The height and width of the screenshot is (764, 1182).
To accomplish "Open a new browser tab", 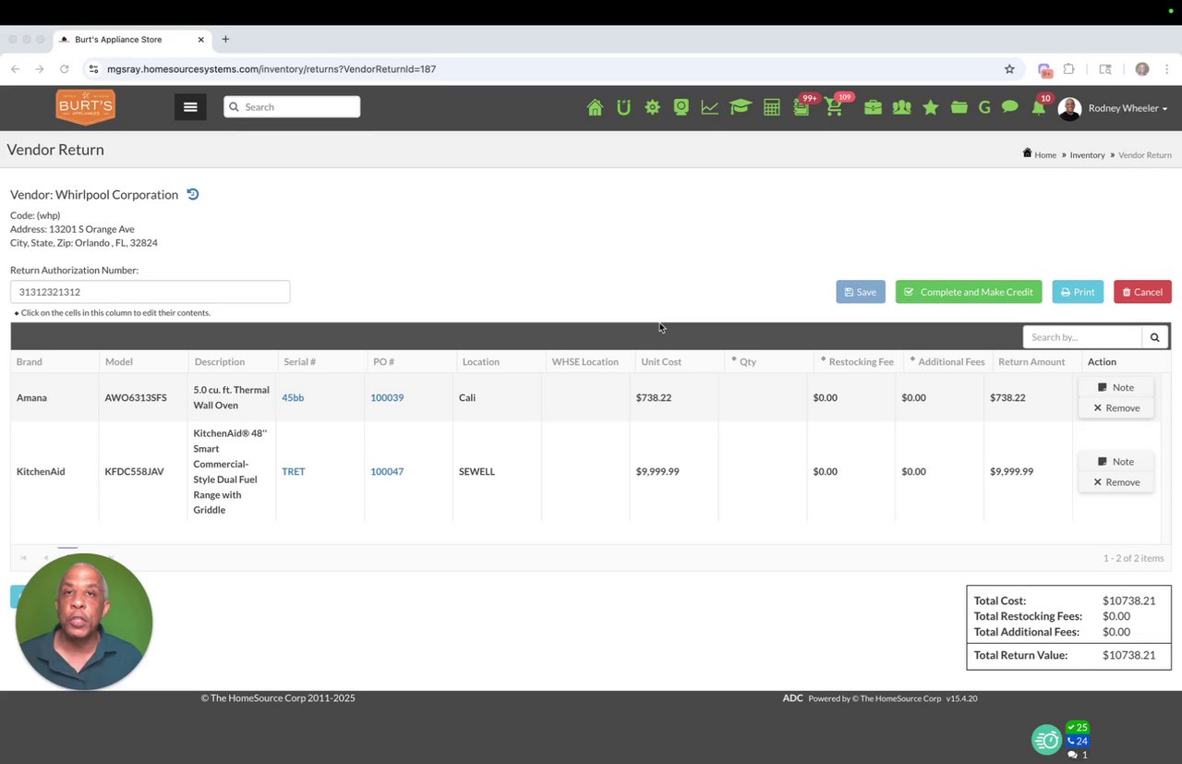I will tap(225, 40).
